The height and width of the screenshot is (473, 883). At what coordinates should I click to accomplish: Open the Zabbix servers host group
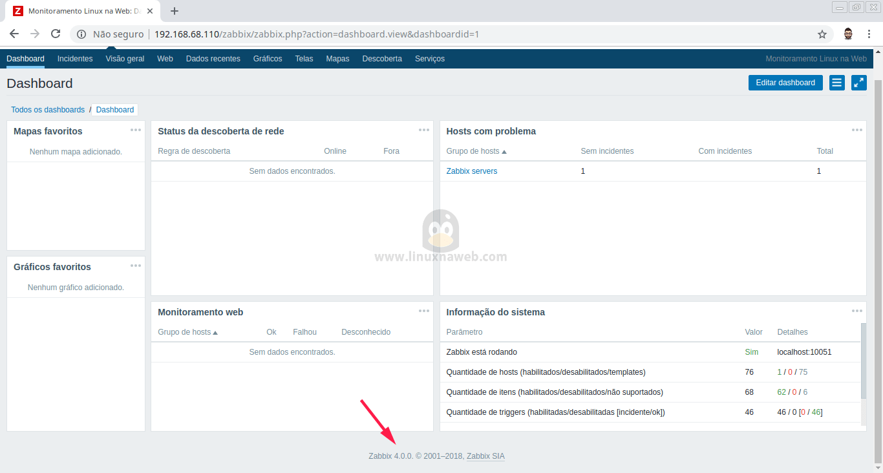point(472,171)
